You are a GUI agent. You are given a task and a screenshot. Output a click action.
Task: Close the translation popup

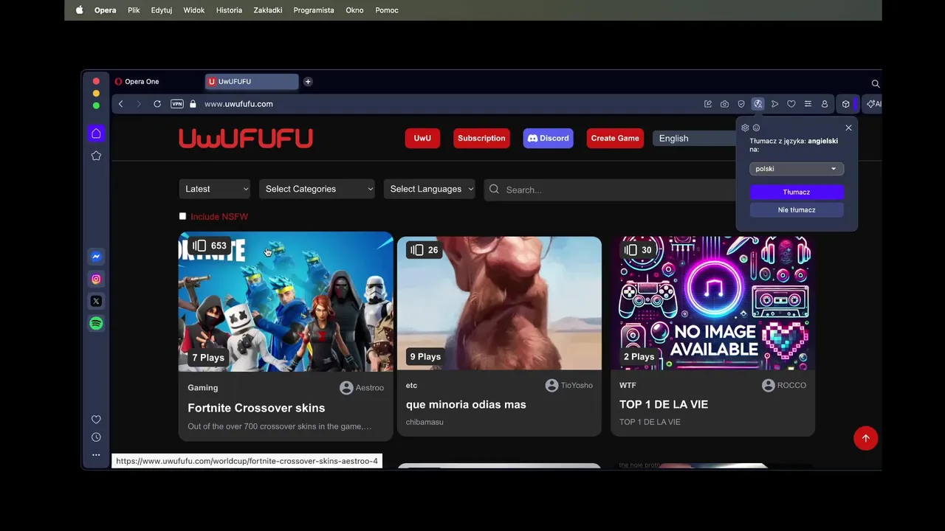point(848,128)
